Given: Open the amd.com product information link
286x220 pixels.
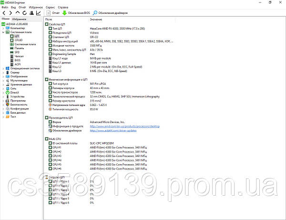Looking at the screenshot, I should tap(125, 126).
